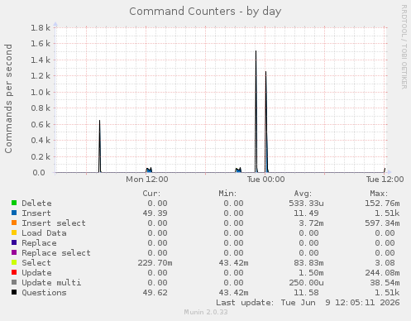Click the chart title 'Command Counters - by day'
This screenshot has width=411, height=321.
pos(205,12)
